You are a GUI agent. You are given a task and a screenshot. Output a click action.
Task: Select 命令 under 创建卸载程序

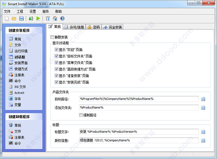click(x=15, y=143)
